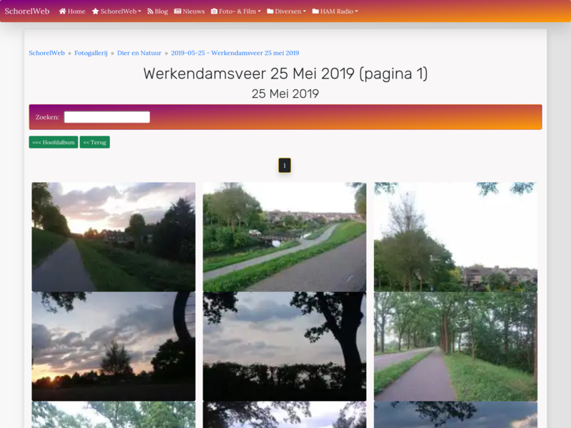The height and width of the screenshot is (428, 571).
Task: Open the Fotogallerij breadcrumb link
Action: tap(91, 53)
